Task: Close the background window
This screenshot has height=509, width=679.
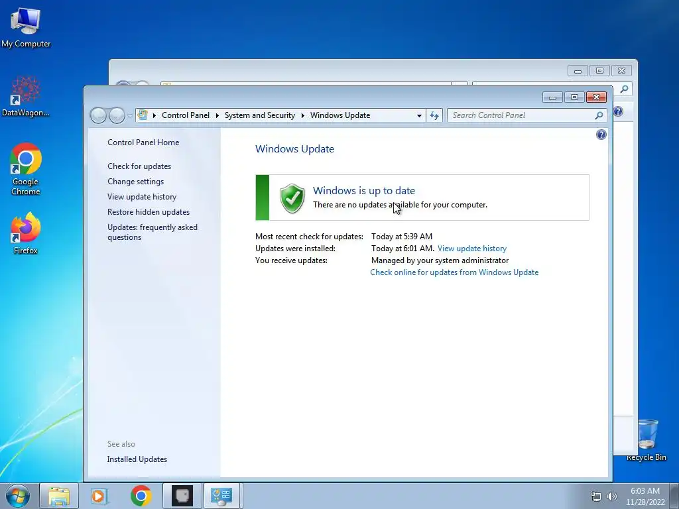Action: coord(622,70)
